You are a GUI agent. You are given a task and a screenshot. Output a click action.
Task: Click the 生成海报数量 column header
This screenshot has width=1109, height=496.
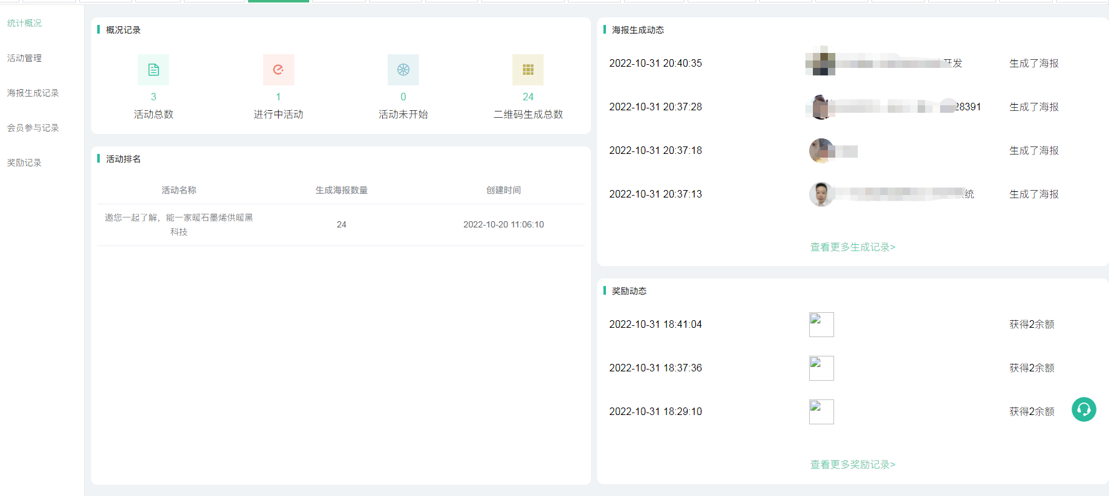tap(341, 190)
